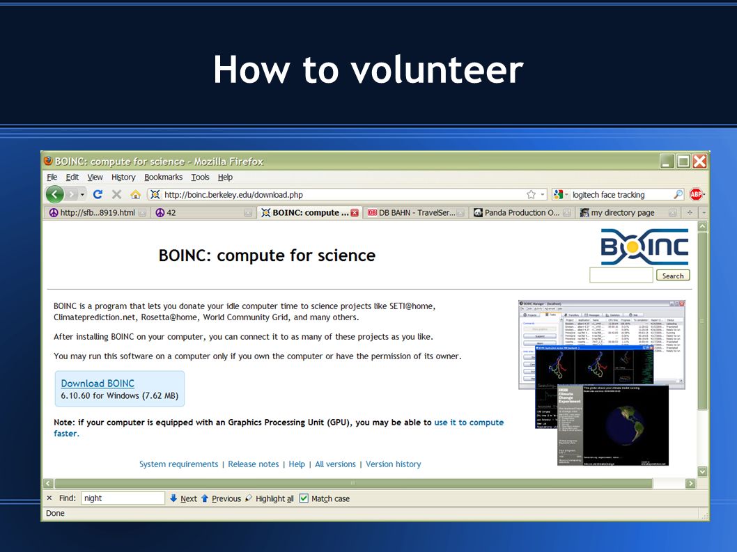Open the Release notes link
The image size is (737, 552).
254,464
